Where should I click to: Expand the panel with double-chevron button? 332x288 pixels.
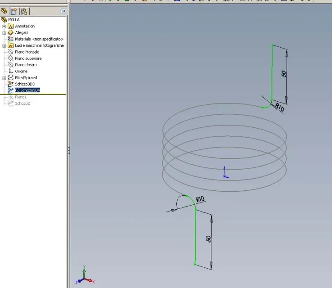(63, 11)
